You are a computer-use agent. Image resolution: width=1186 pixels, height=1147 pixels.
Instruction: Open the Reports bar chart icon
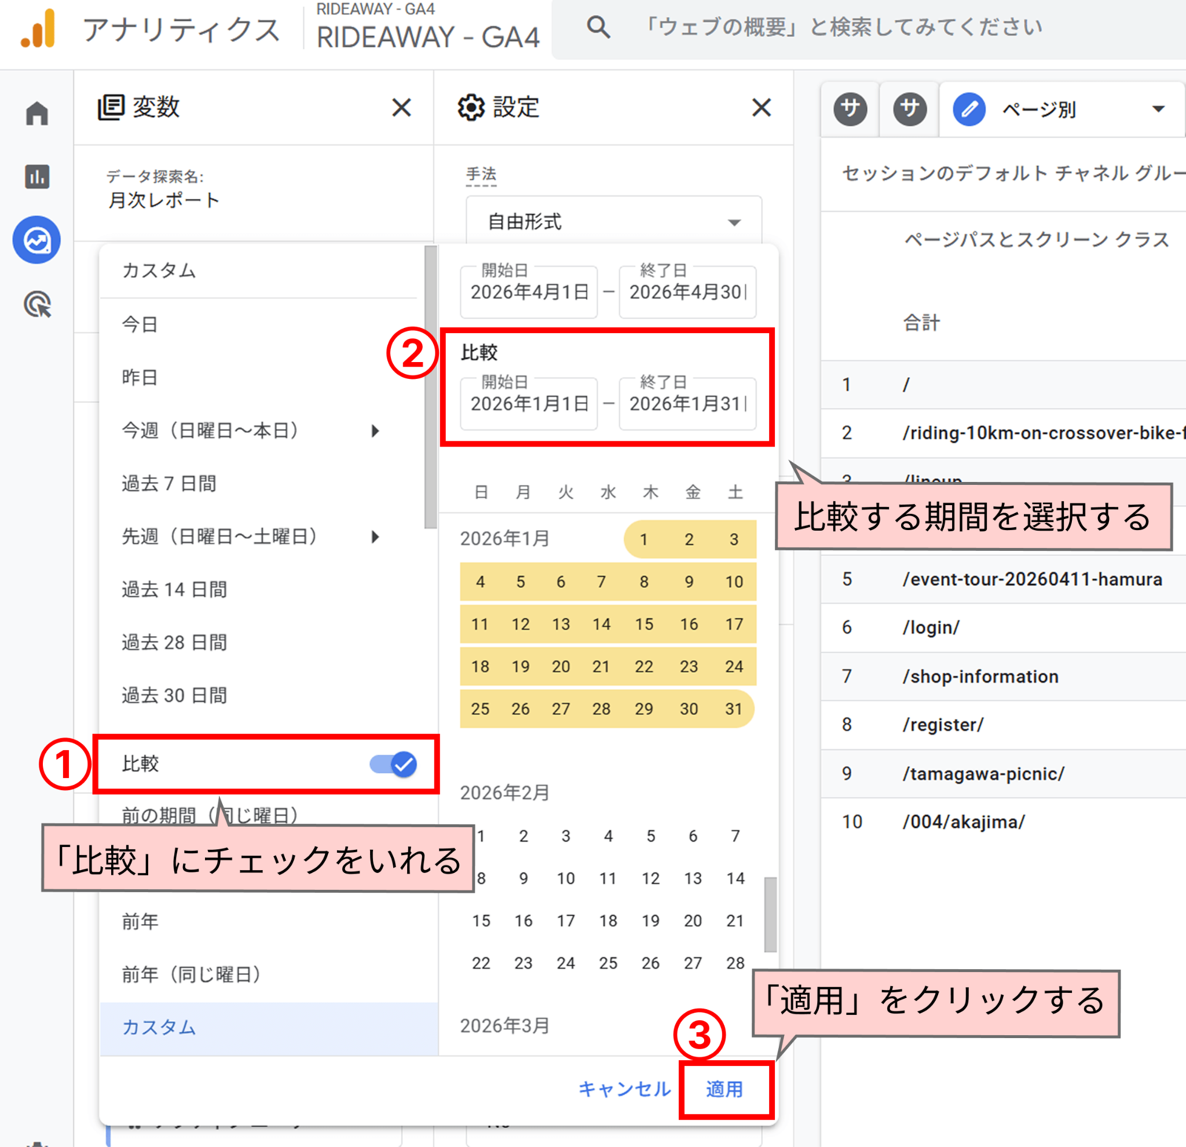point(37,177)
